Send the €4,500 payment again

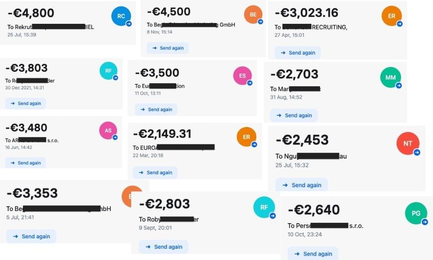pos(168,48)
